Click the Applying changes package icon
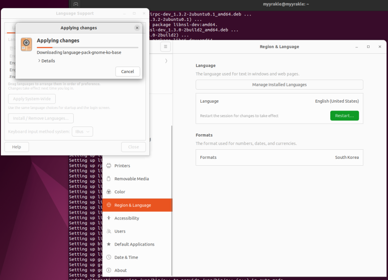 [27, 44]
